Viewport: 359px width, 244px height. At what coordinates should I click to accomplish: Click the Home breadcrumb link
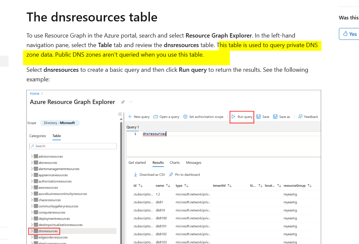pos(35,94)
